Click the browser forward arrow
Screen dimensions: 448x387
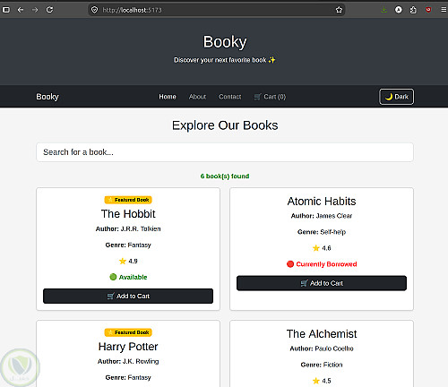[x=35, y=10]
